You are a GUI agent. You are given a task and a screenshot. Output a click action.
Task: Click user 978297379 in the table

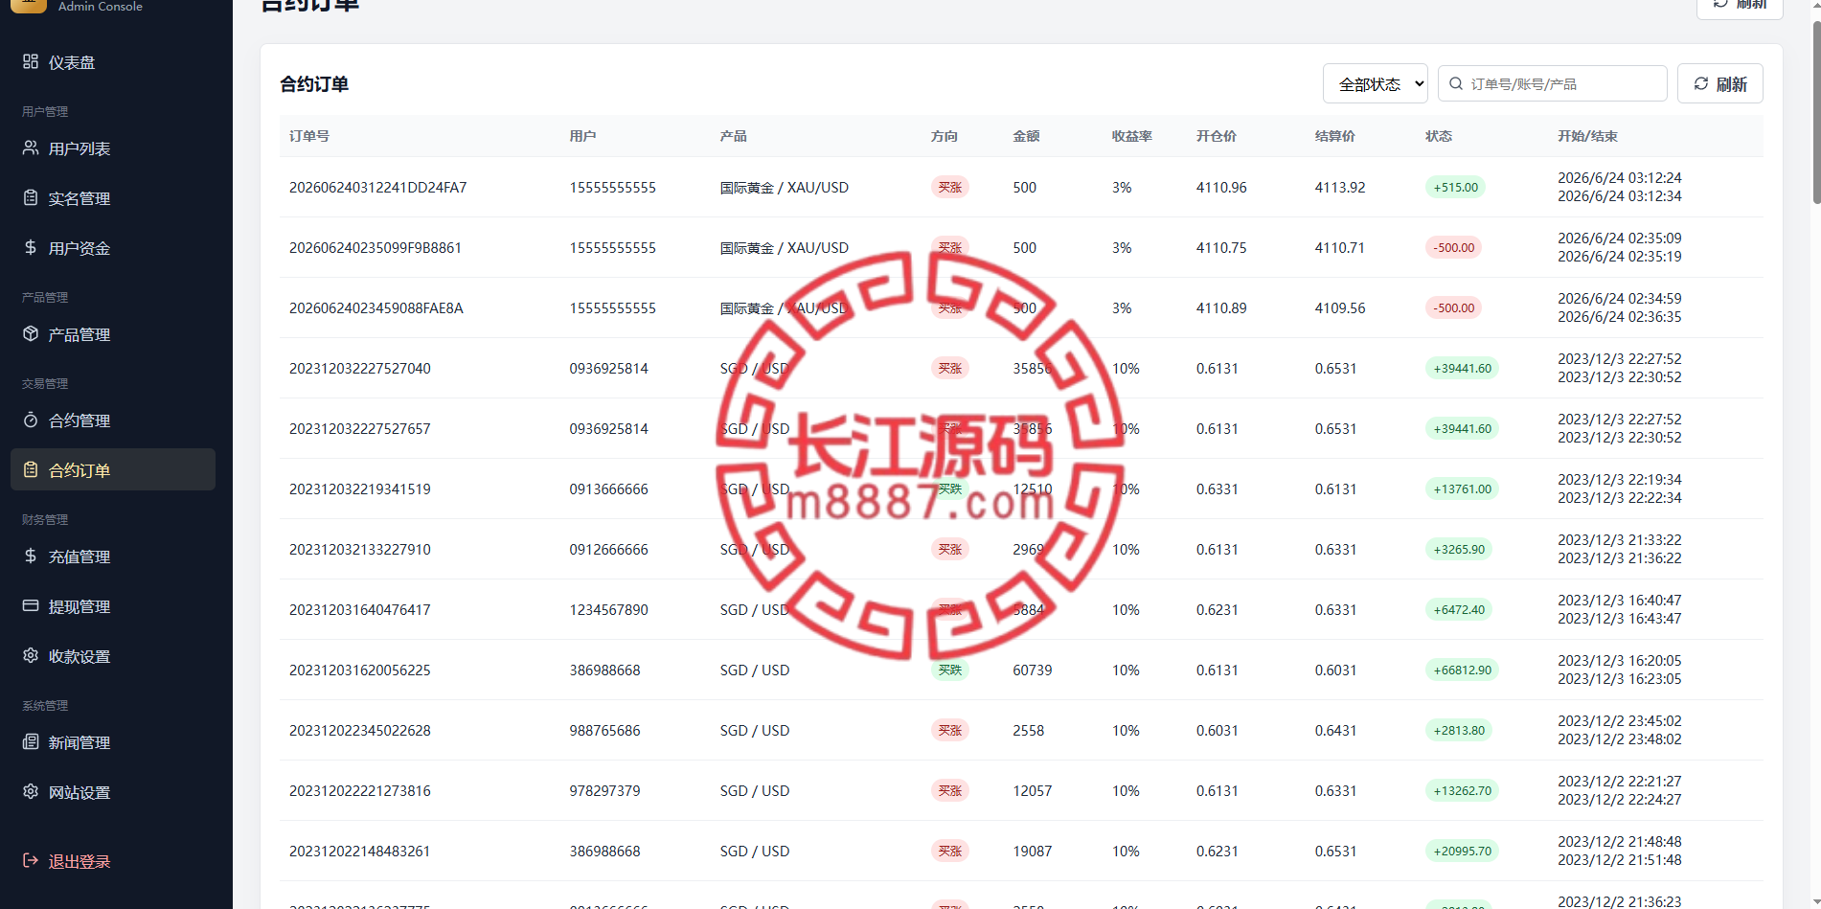click(x=605, y=790)
